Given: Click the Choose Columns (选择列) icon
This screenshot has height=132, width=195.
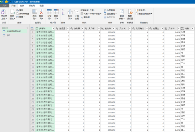Looking at the screenshot, I should pyautogui.click(x=34, y=12).
